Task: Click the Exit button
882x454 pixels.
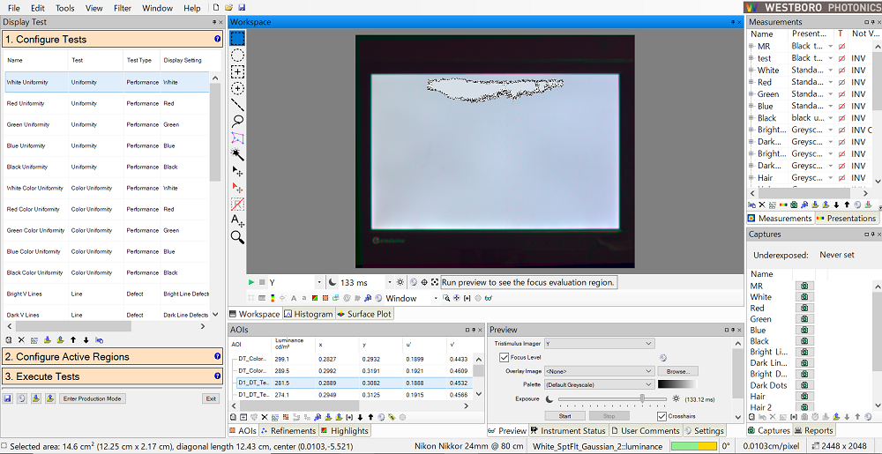Action: point(211,398)
